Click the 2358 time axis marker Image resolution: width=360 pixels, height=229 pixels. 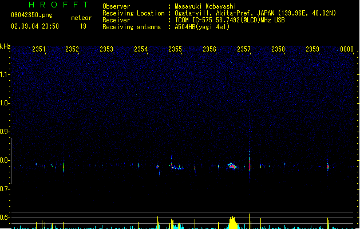(278, 49)
